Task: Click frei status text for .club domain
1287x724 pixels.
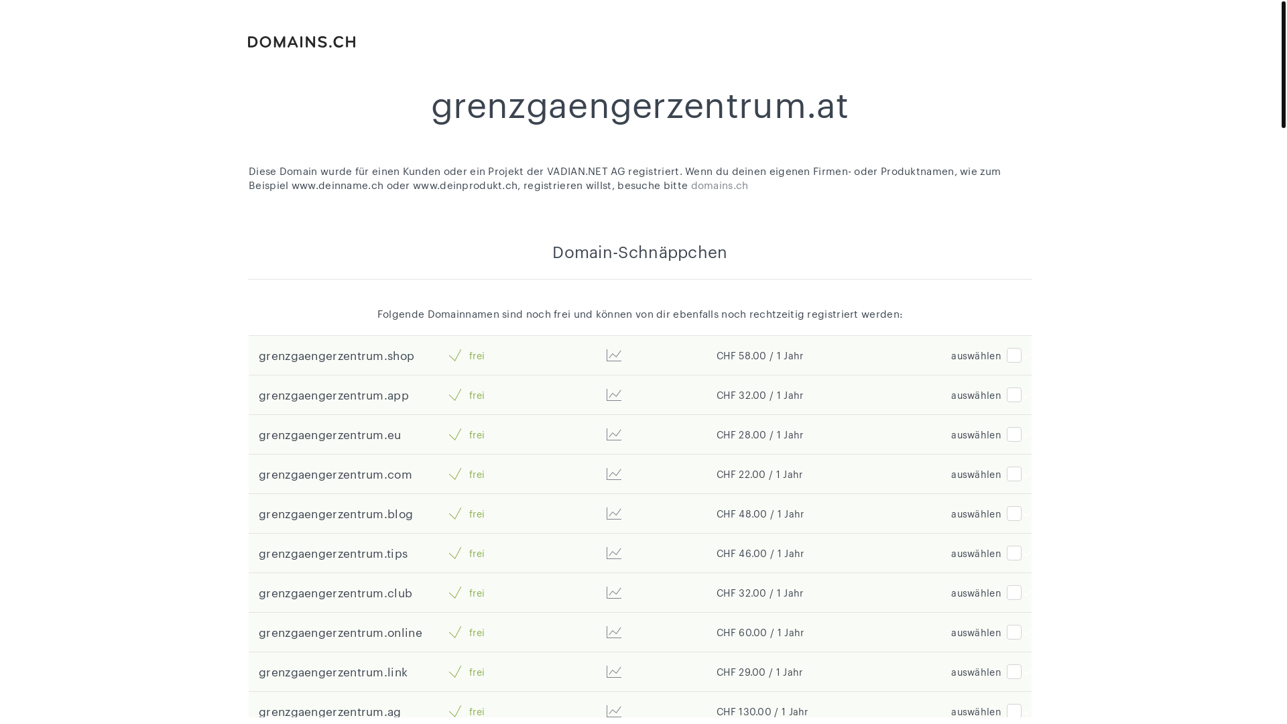Action: click(x=477, y=593)
